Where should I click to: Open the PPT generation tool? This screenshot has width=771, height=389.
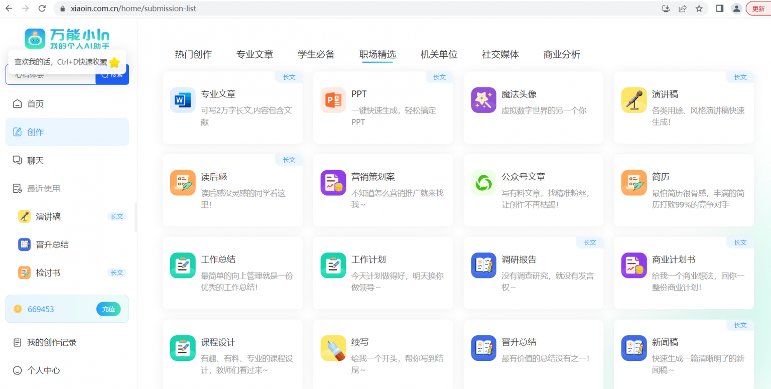(383, 107)
